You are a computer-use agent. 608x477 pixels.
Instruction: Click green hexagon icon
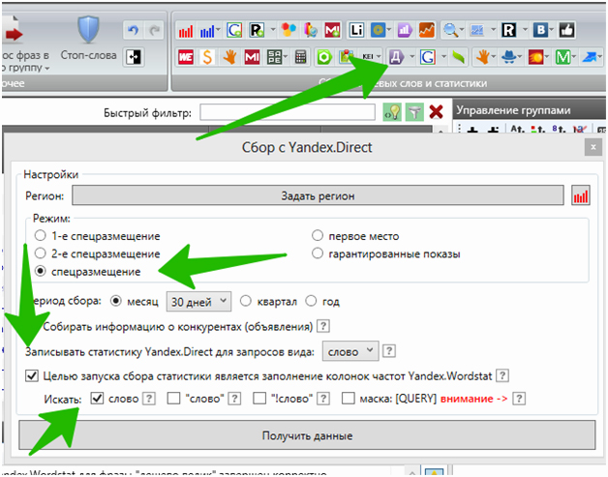click(324, 57)
